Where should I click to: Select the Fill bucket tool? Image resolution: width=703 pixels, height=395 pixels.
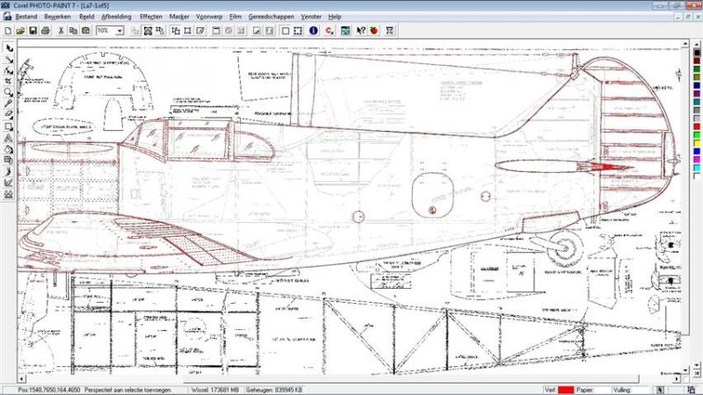[x=9, y=149]
